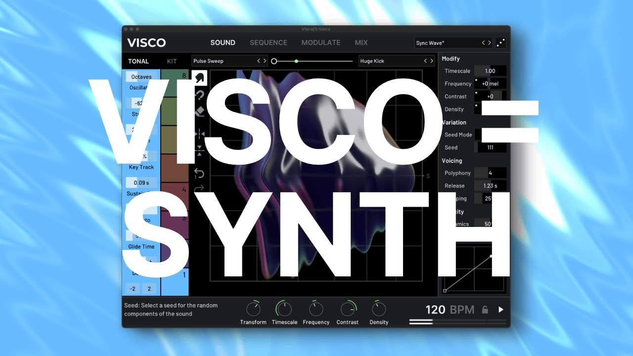Click the Modify section header
633x356 pixels.
pyautogui.click(x=451, y=59)
